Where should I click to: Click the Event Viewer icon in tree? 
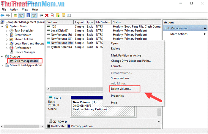tap(12, 35)
